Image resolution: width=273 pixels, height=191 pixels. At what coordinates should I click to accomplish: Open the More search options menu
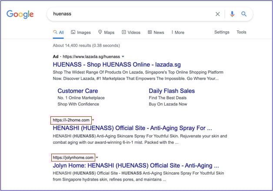[178, 32]
